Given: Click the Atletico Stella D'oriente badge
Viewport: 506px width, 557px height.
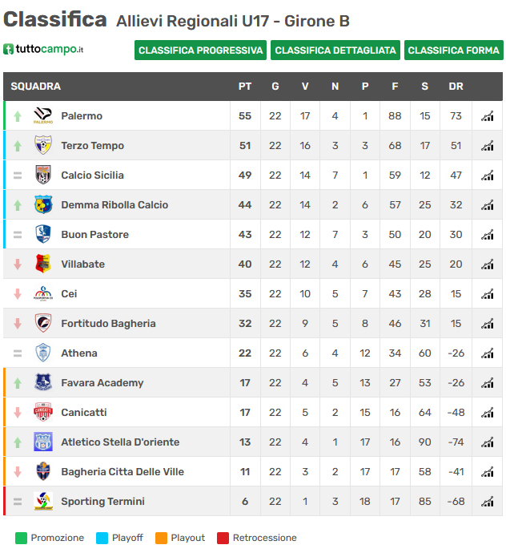Looking at the screenshot, I should coord(43,442).
